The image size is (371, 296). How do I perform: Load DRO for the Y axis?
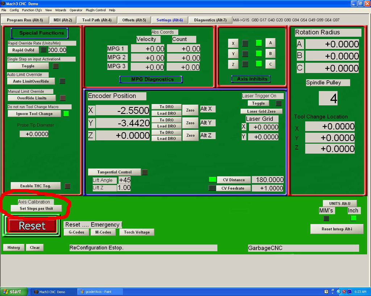tap(166, 126)
